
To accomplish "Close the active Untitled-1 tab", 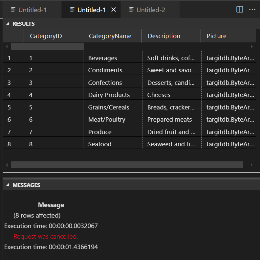I will 114,10.
